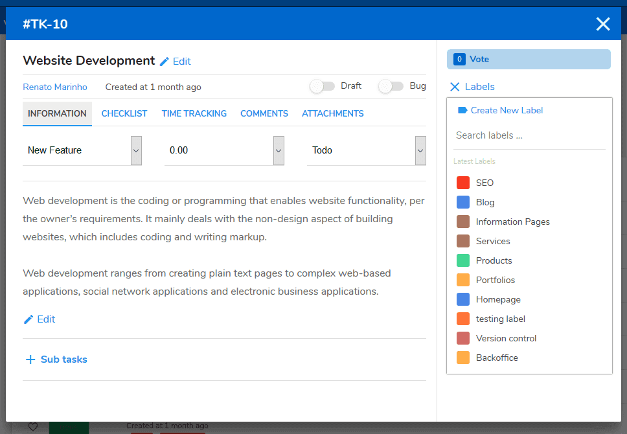This screenshot has height=434, width=627.
Task: Open the Time Tracking tab
Action: click(194, 113)
